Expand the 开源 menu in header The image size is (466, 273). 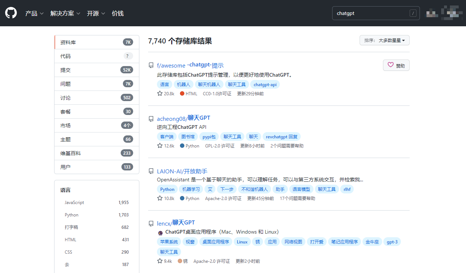click(x=96, y=14)
